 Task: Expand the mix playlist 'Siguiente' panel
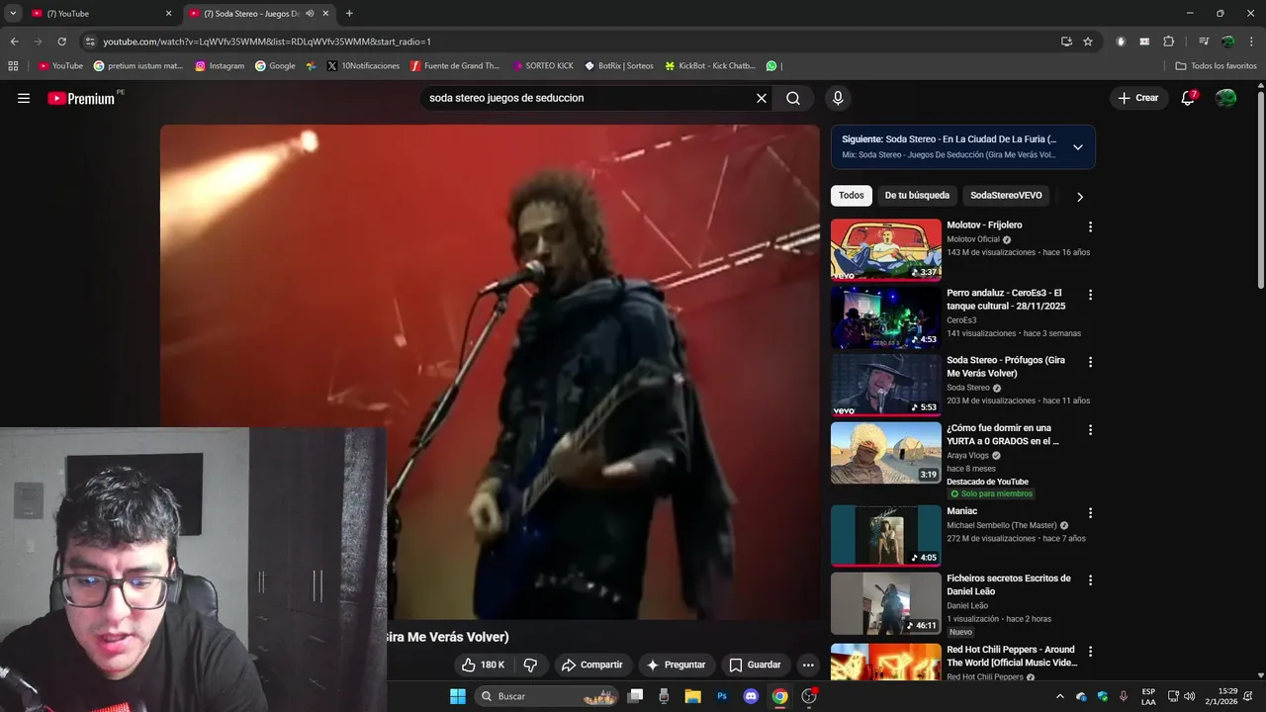[x=1078, y=147]
